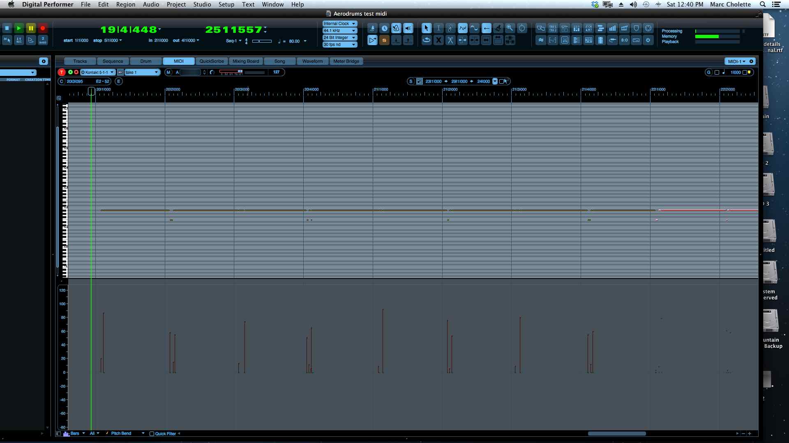Click the Loop tool
789x443 pixels.
point(426,40)
